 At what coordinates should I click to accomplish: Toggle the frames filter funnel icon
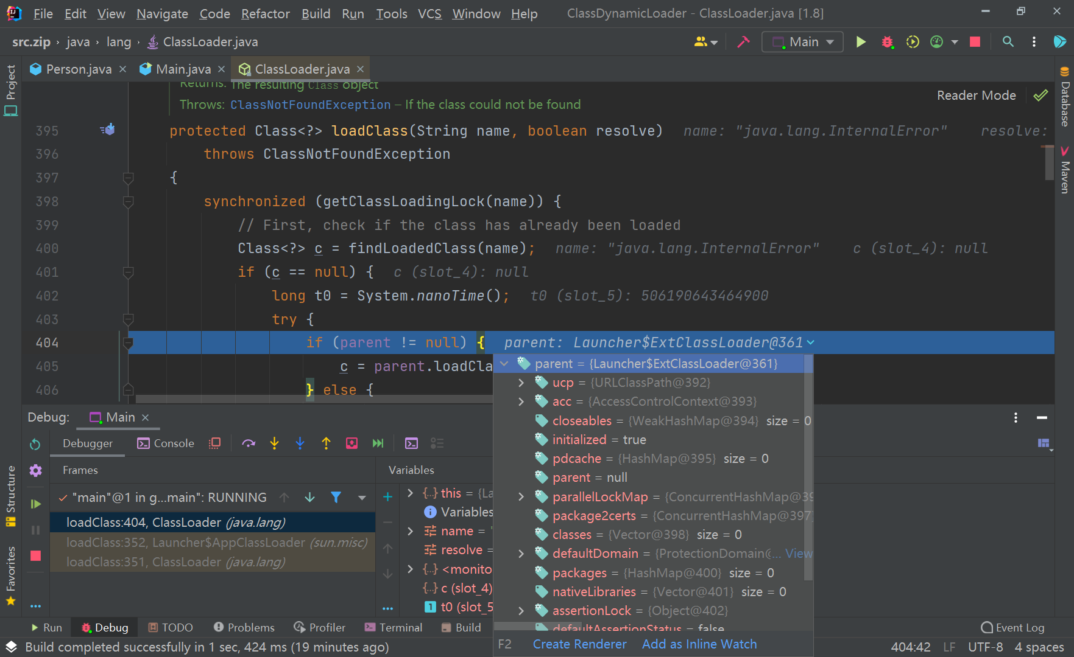click(x=336, y=498)
